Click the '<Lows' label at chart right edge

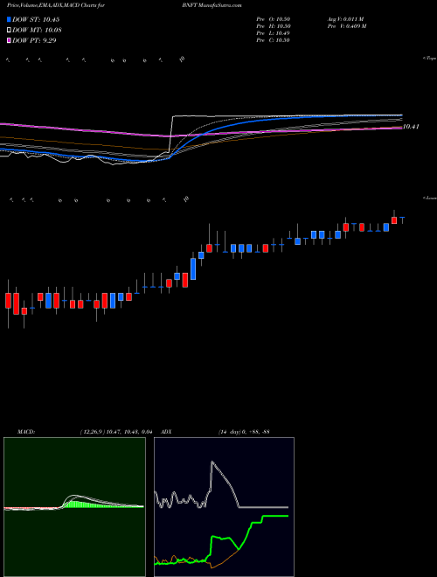[430, 198]
